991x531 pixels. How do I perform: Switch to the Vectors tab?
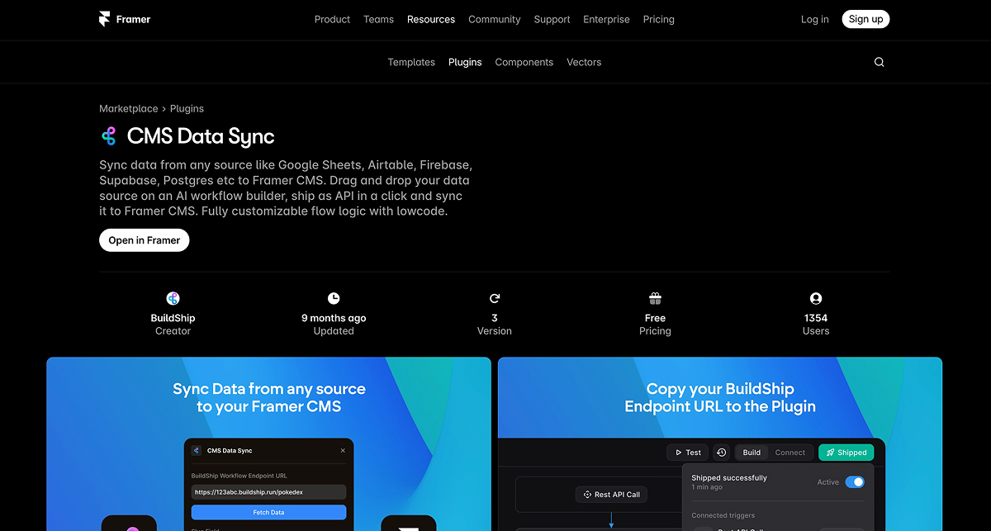point(584,62)
